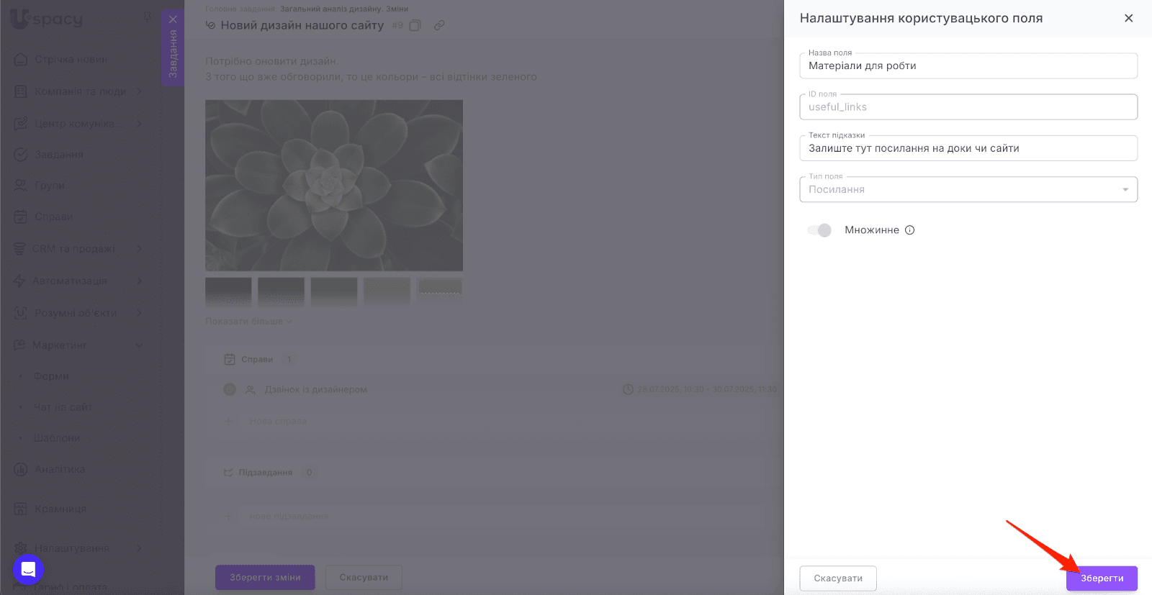Open the 'Дзвінок із дизайнером' activity
Screen dimensions: 1152x595
coord(315,390)
